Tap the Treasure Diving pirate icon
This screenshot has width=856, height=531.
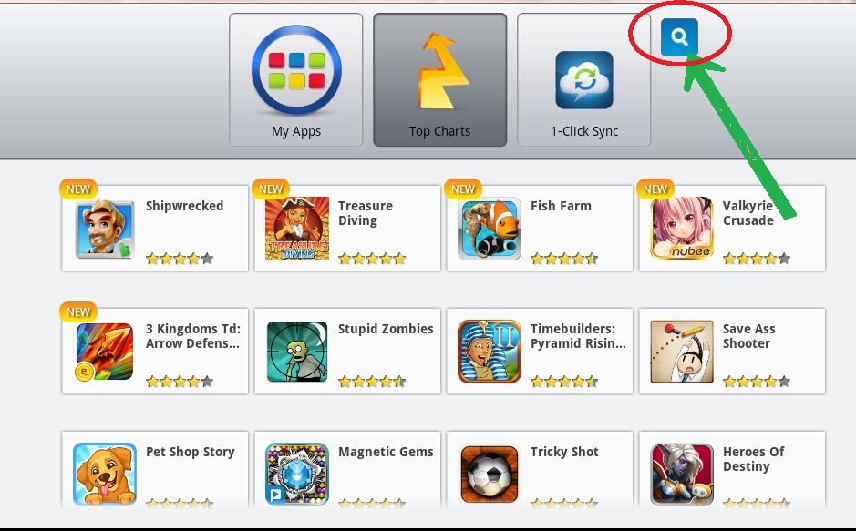[x=297, y=229]
